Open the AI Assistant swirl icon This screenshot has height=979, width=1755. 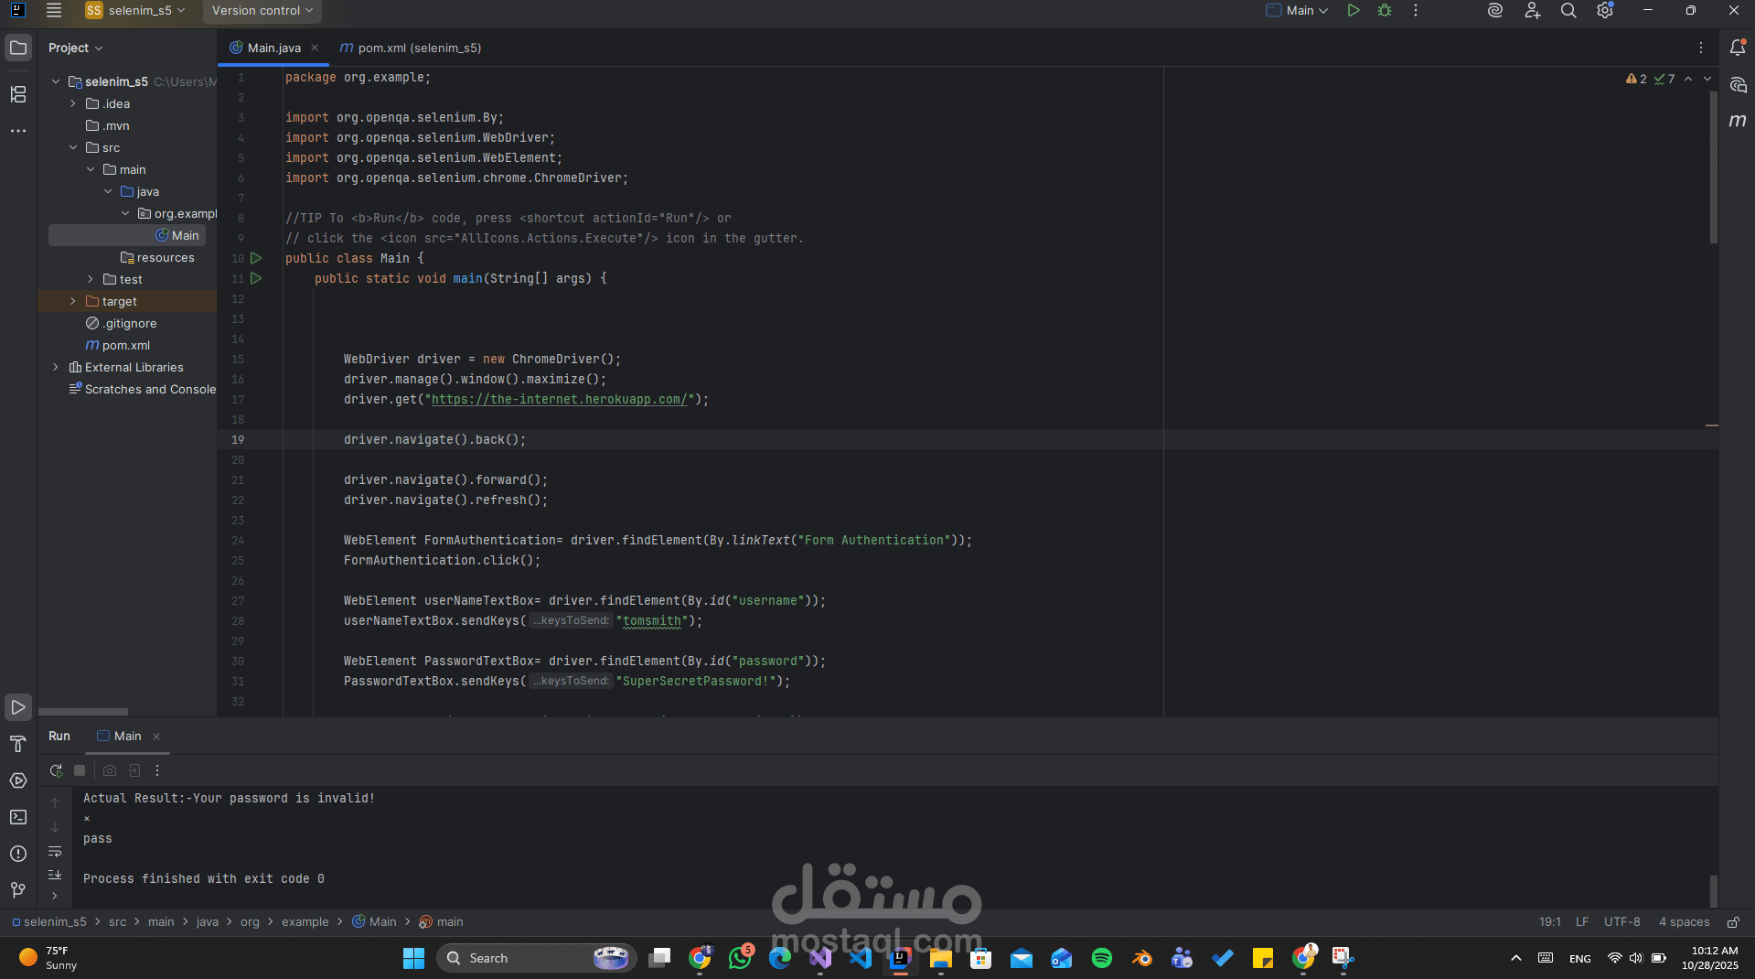click(x=1495, y=10)
